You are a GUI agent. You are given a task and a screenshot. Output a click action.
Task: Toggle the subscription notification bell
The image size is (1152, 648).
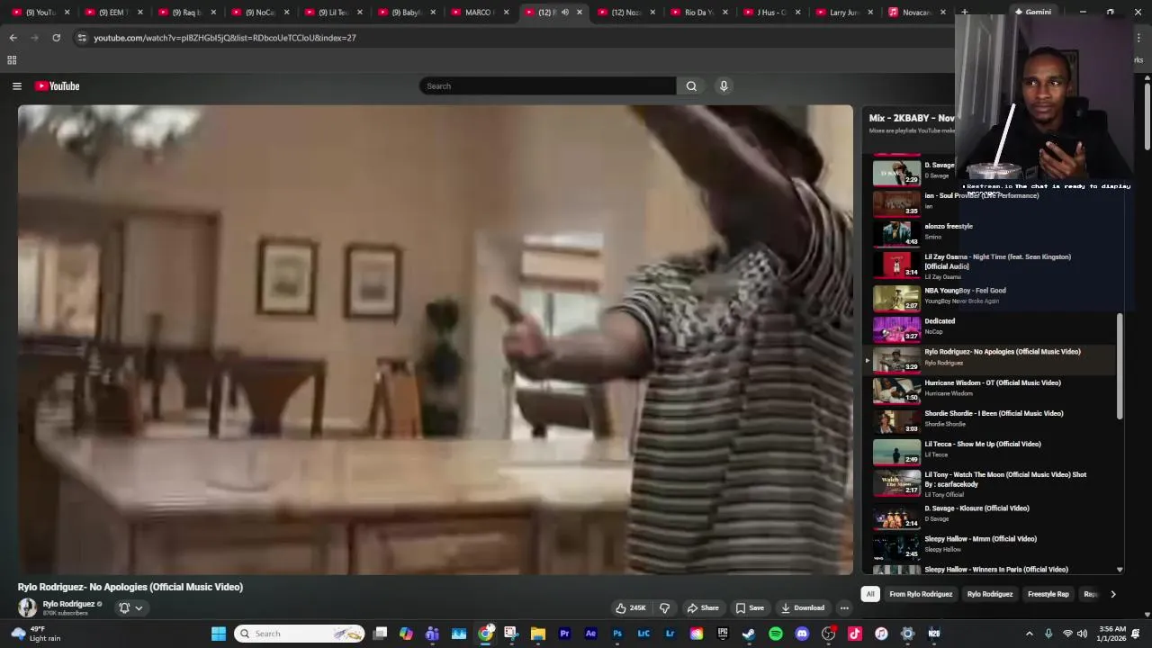pos(131,607)
